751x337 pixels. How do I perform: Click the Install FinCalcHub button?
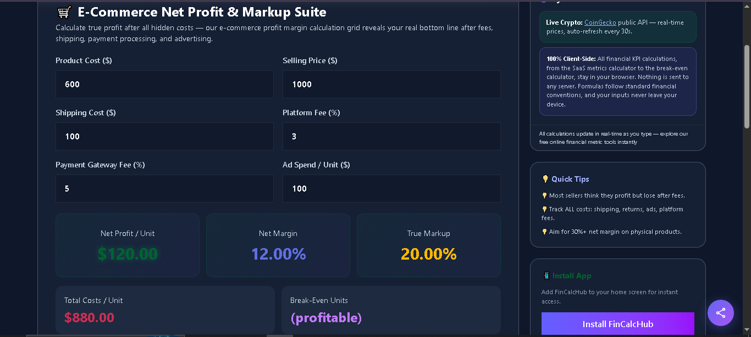[x=618, y=324]
